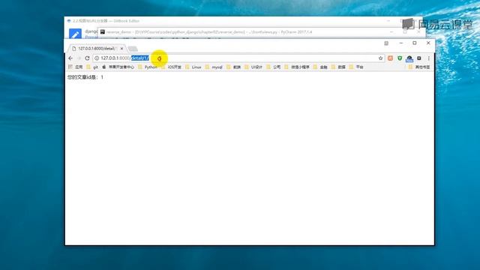This screenshot has width=480, height=270.
Task: Reload the 127.0.0.1:8000 page
Action: [87, 58]
